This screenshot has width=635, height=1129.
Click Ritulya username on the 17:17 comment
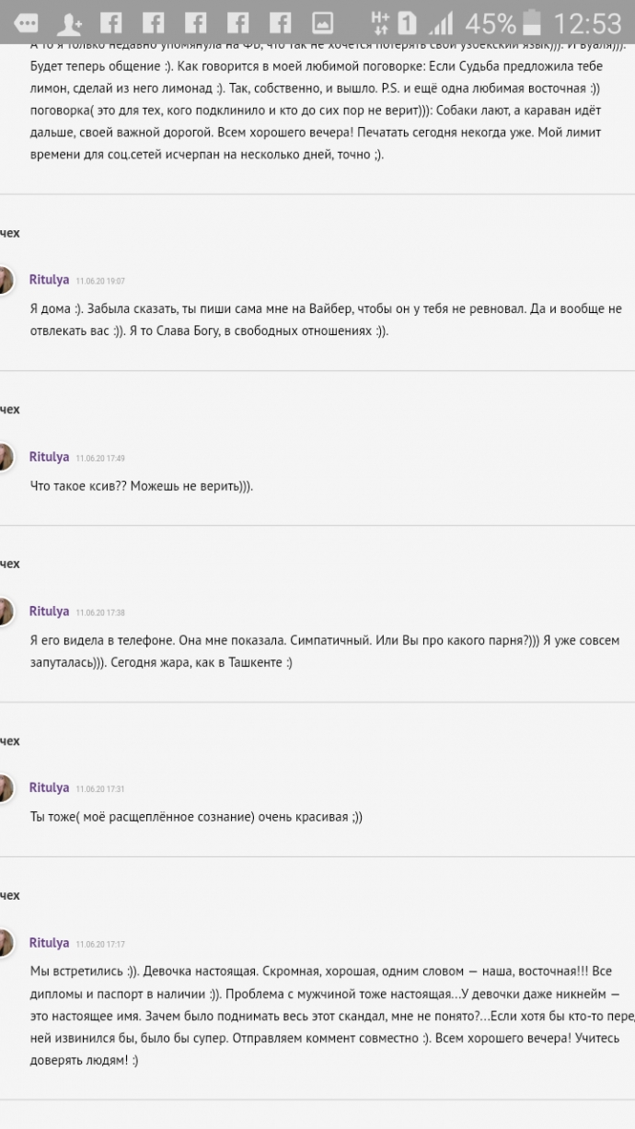pyautogui.click(x=49, y=942)
